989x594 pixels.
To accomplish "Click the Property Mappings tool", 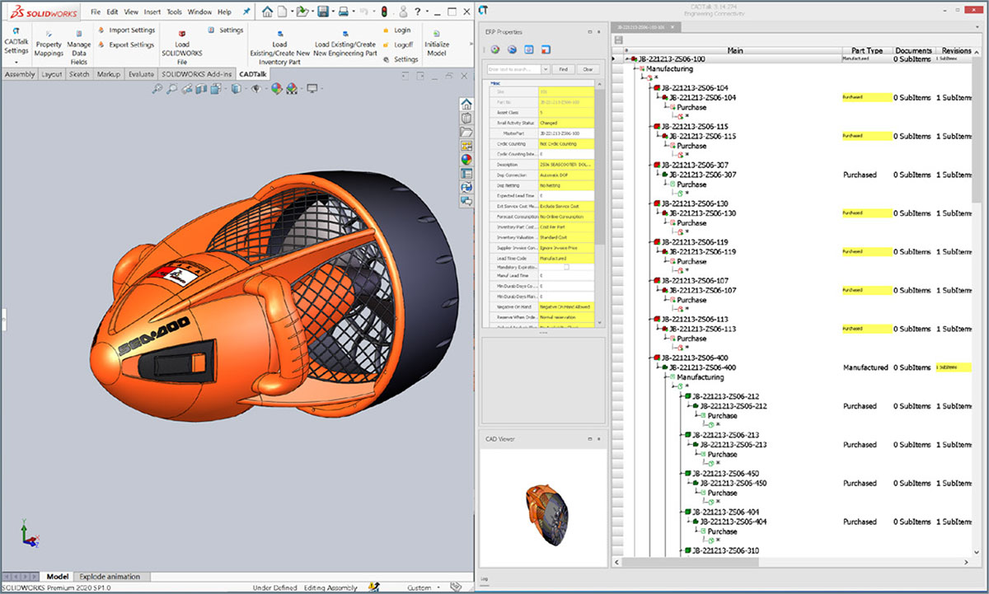I will pos(49,44).
